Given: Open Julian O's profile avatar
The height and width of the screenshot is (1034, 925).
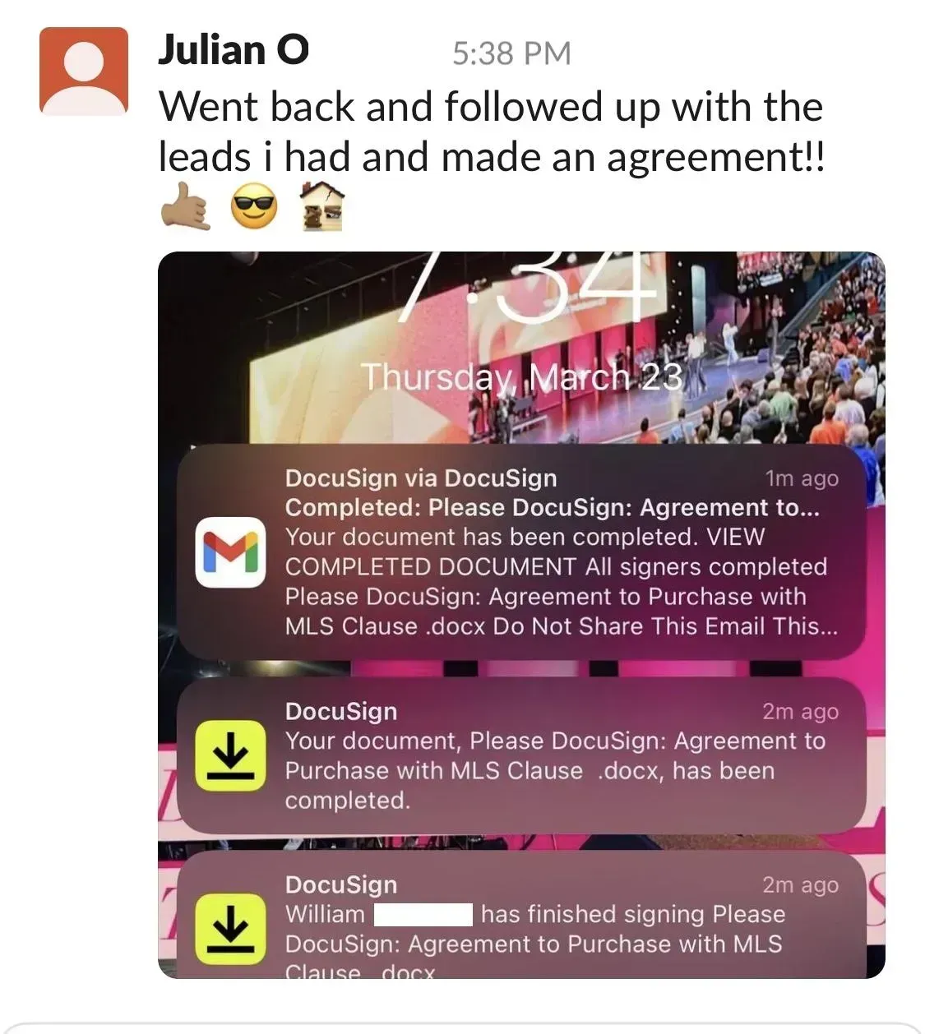Looking at the screenshot, I should 84,71.
